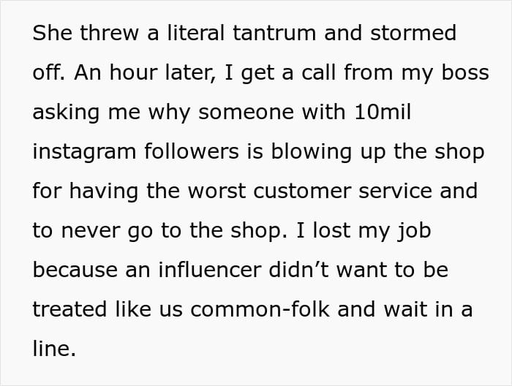Click the word "asking" at line start
The image size is (512, 386).
pyautogui.click(x=64, y=113)
